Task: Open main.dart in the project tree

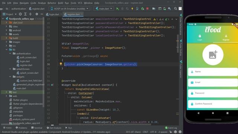Action: 21,89
